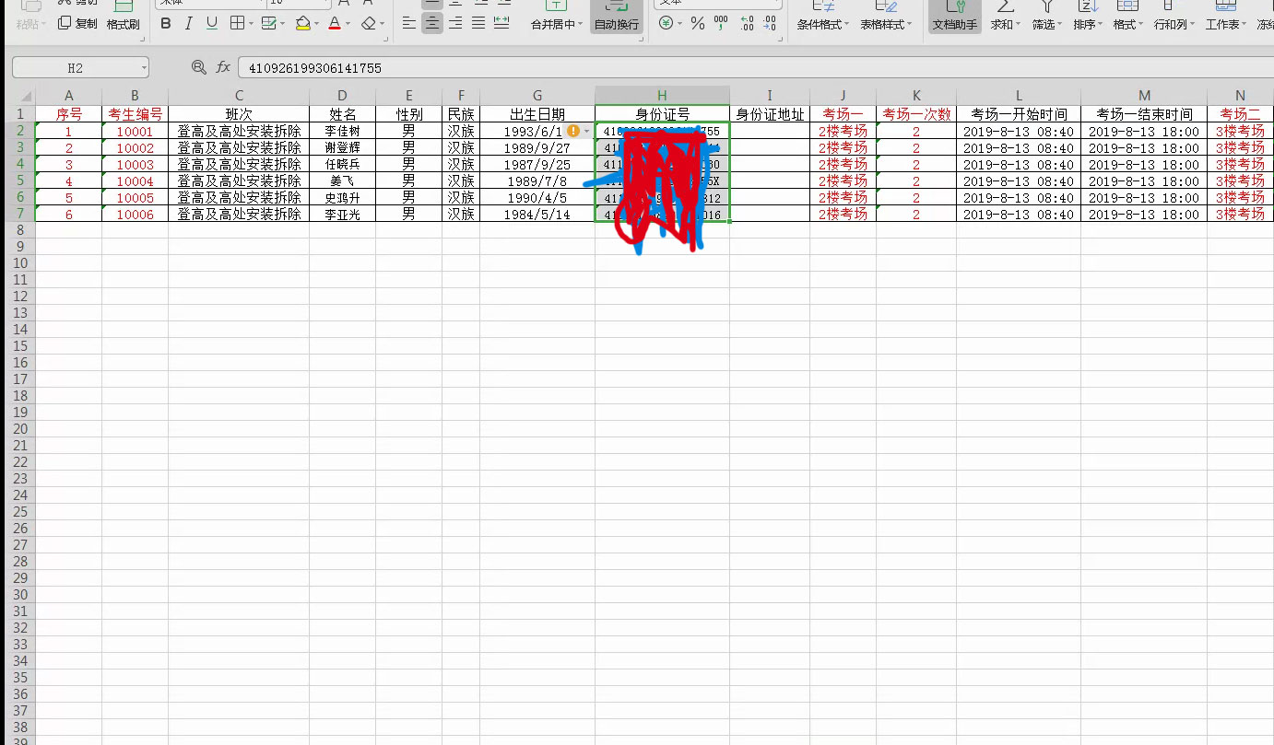Open the 排序 sort dropdown
Viewport: 1274px width, 745px height.
pos(1088,25)
